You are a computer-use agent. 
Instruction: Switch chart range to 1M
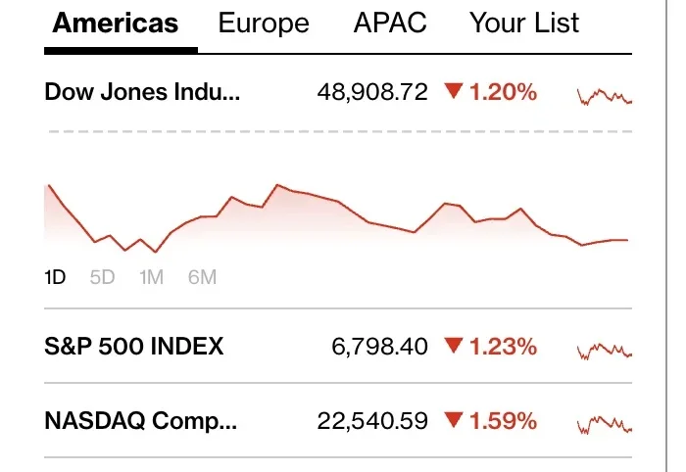coord(151,277)
